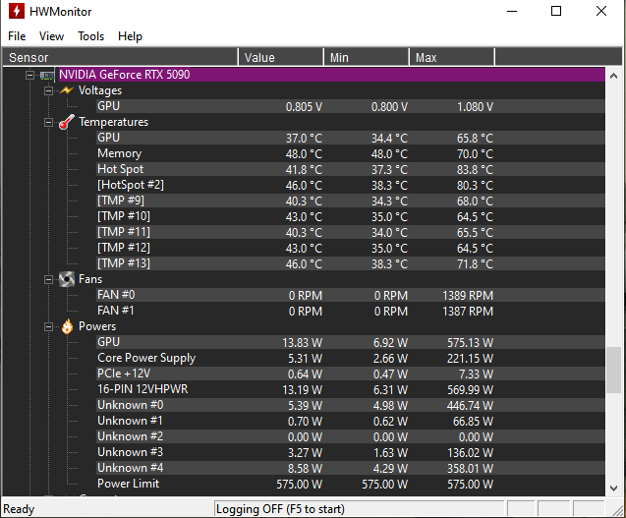Collapse the Temperatures group

(x=48, y=122)
